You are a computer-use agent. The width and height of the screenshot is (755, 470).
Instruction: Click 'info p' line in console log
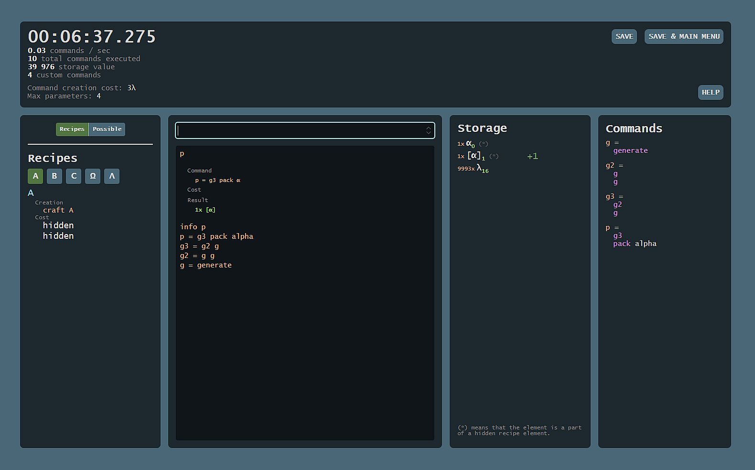pyautogui.click(x=193, y=227)
